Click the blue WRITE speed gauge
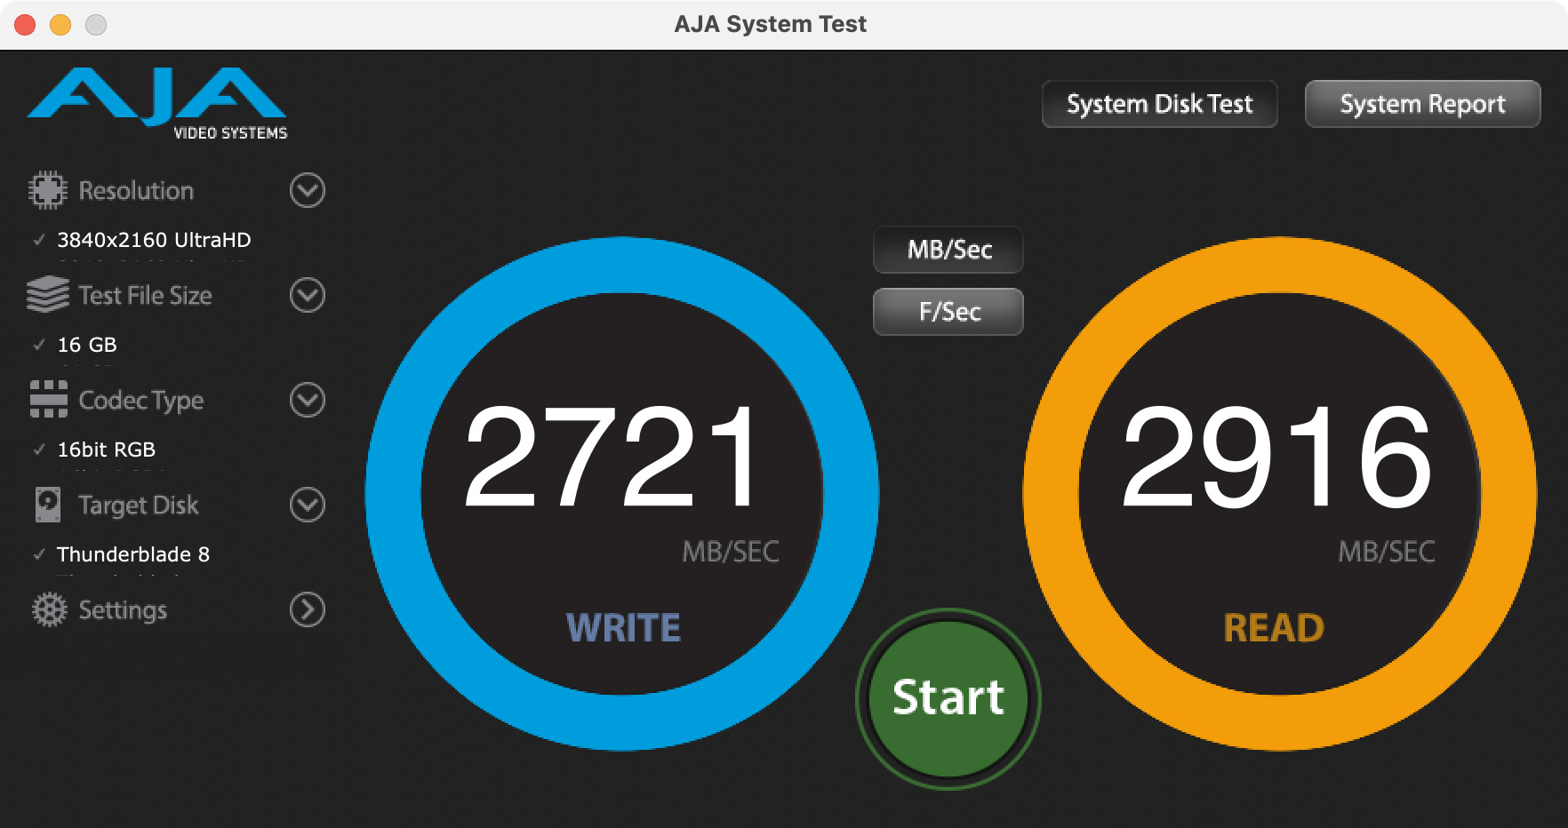The width and height of the screenshot is (1568, 828). tap(621, 493)
